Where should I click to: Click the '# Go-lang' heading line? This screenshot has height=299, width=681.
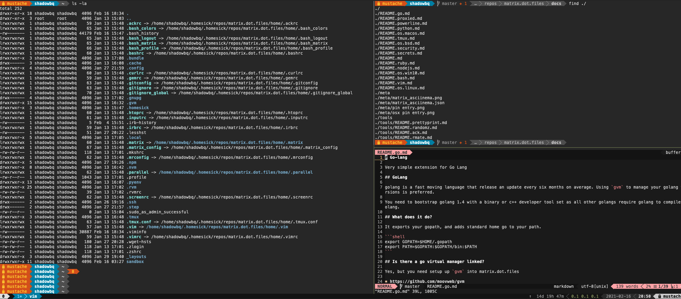tap(396, 158)
